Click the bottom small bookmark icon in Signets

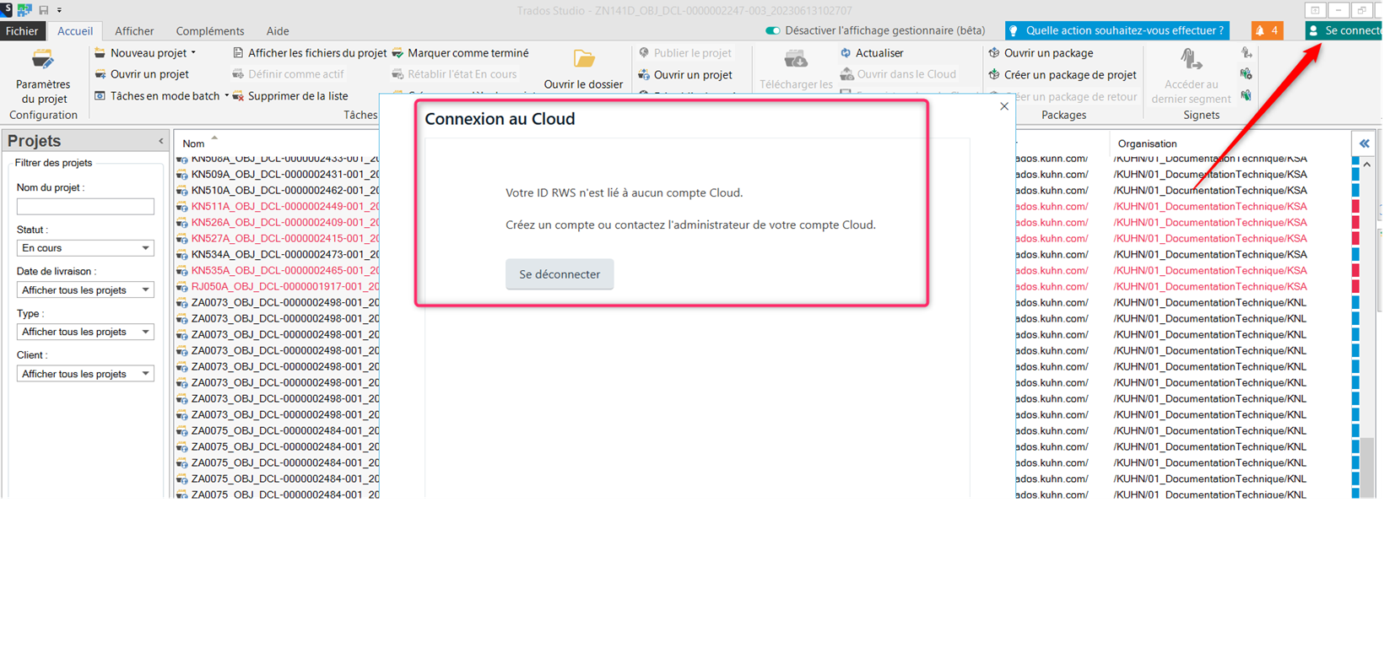tap(1246, 95)
